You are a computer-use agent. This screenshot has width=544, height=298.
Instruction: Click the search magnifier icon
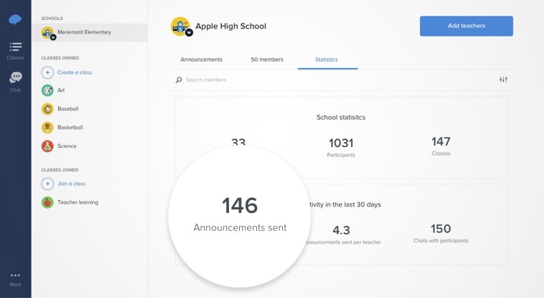[x=179, y=80]
